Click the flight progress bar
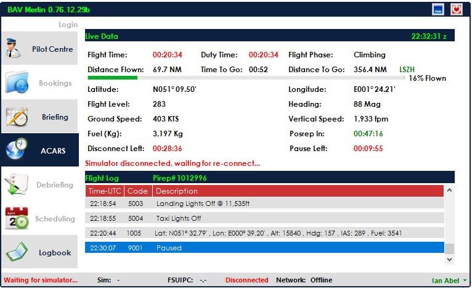This screenshot has width=472, height=288. [246, 78]
